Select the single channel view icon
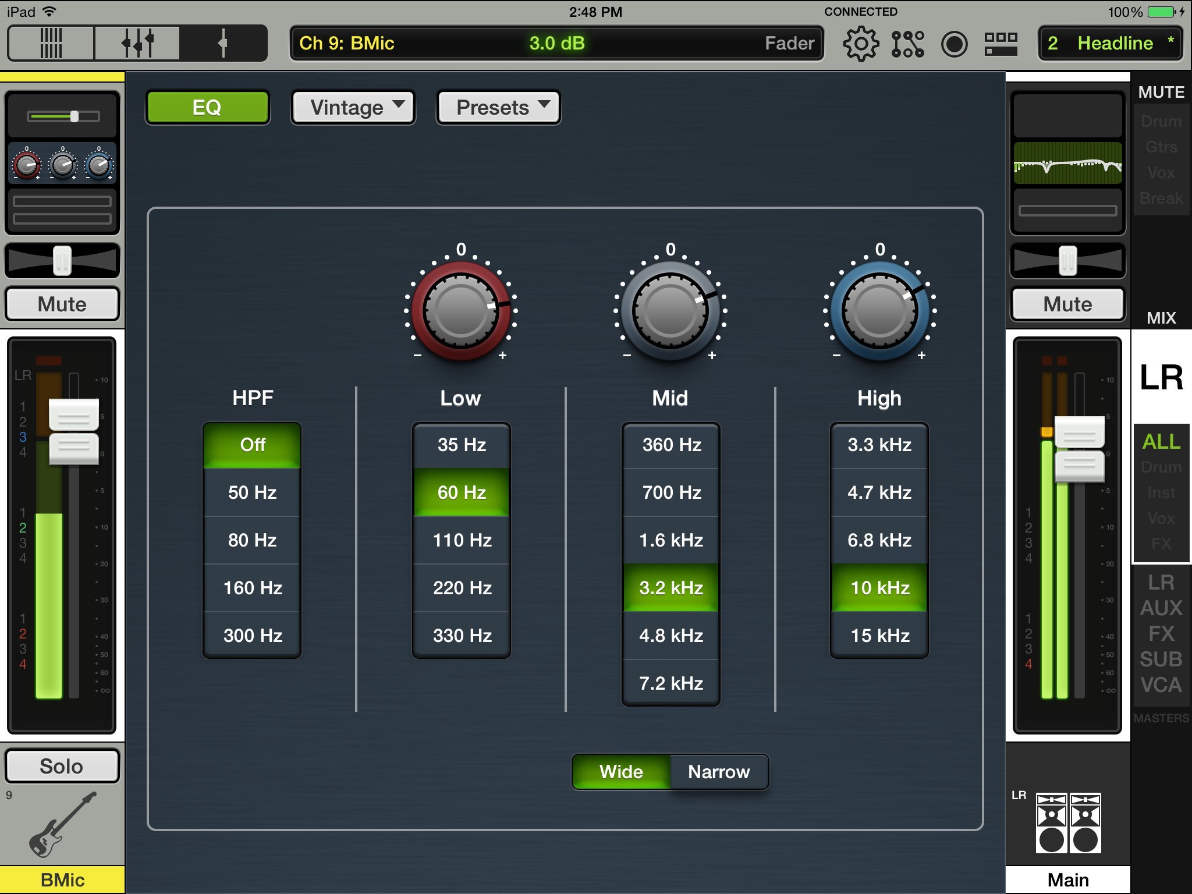This screenshot has width=1192, height=894. click(223, 43)
